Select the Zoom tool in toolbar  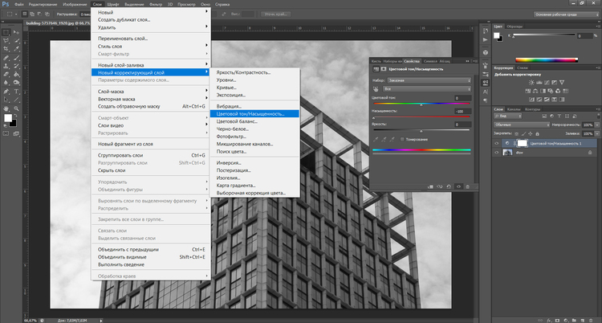[x=17, y=106]
